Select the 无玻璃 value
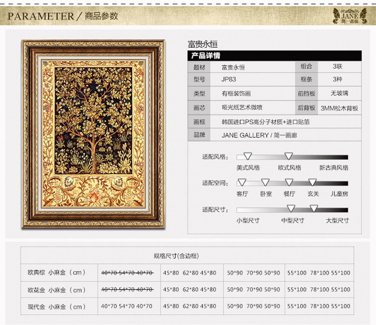Screen dimensions: 376x325 click(x=339, y=93)
